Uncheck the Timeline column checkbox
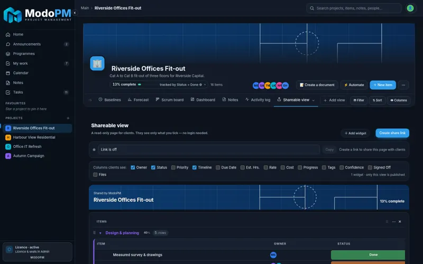The width and height of the screenshot is (423, 264). [194, 167]
